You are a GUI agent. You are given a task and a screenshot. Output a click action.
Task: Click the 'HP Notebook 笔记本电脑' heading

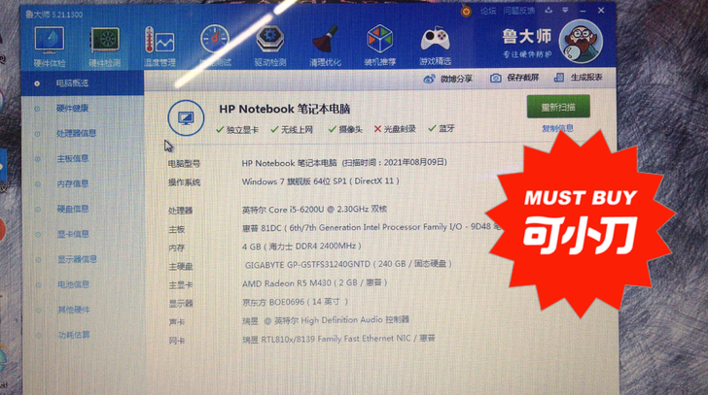pos(284,109)
